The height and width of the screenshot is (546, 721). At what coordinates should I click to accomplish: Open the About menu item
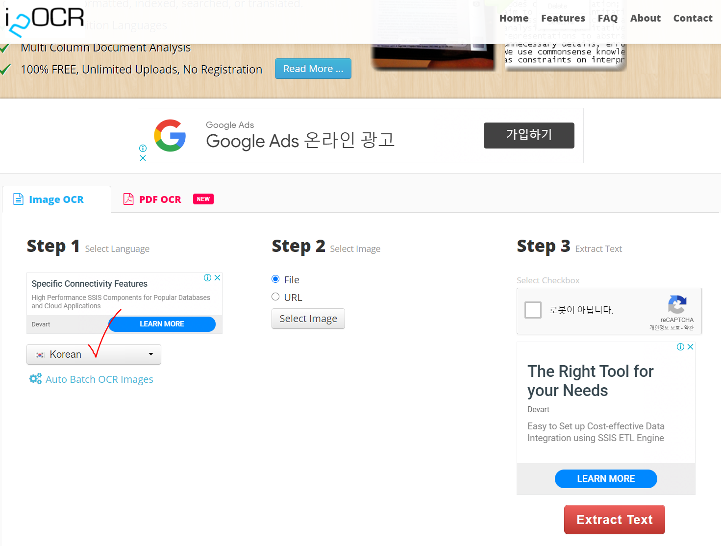pos(645,18)
